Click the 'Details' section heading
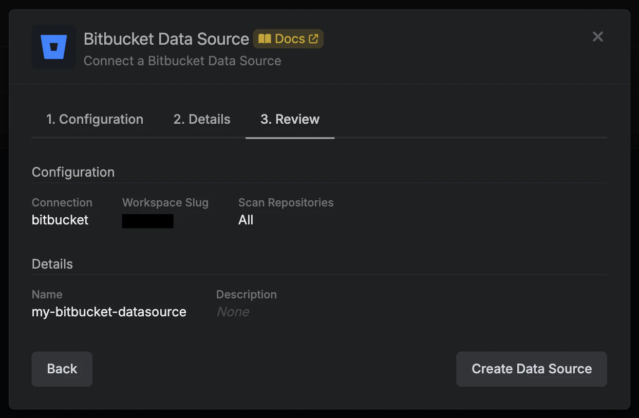 52,264
